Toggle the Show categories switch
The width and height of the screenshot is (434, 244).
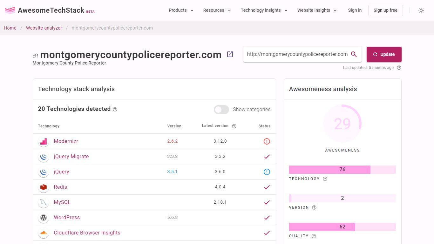click(221, 110)
